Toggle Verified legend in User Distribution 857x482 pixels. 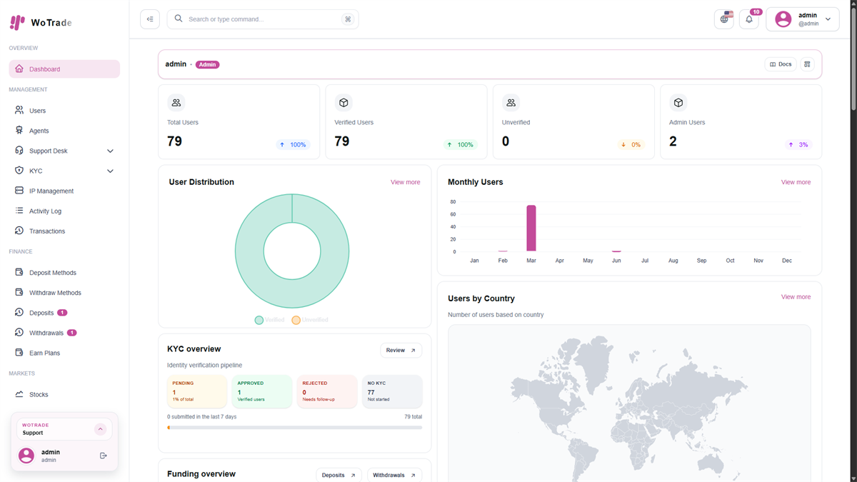(x=269, y=320)
